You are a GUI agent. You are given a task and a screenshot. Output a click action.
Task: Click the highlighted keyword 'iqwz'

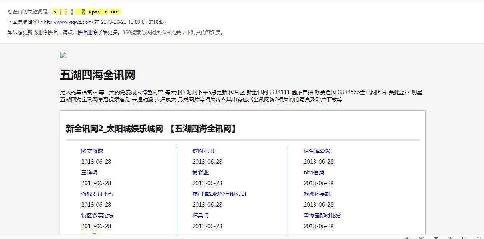click(94, 12)
